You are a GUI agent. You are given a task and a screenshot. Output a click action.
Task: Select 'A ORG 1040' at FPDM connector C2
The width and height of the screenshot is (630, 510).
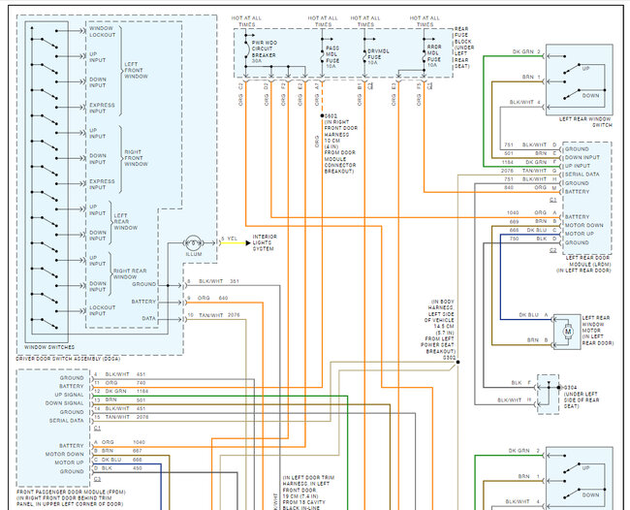point(119,442)
